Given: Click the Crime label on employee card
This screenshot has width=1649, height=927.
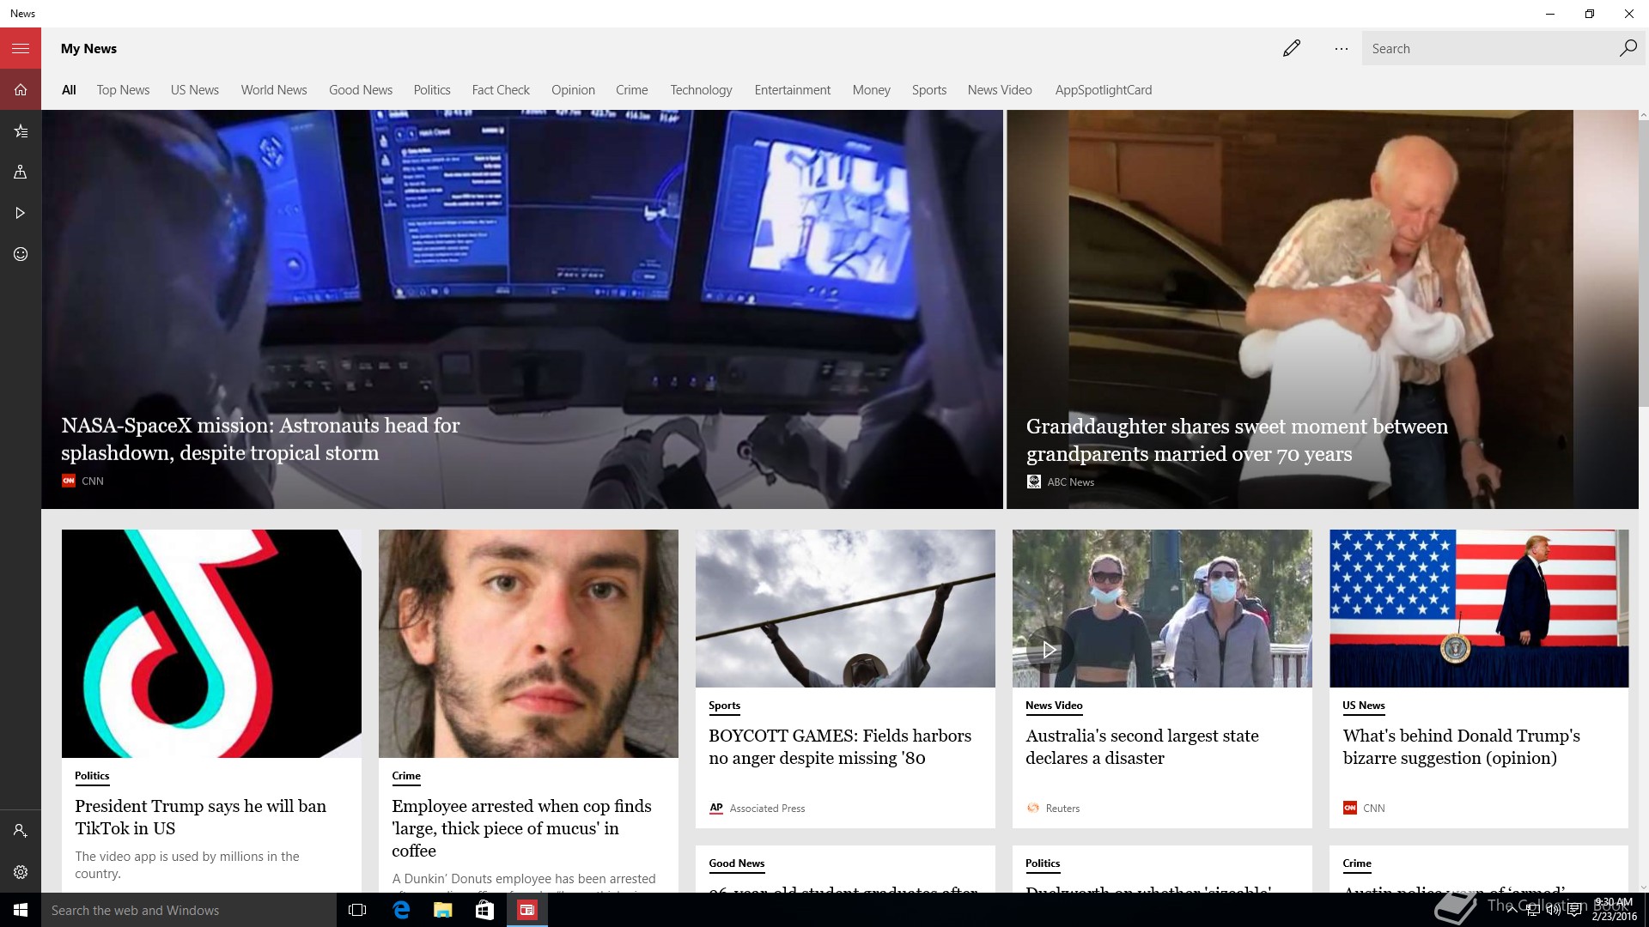Looking at the screenshot, I should click(x=406, y=776).
